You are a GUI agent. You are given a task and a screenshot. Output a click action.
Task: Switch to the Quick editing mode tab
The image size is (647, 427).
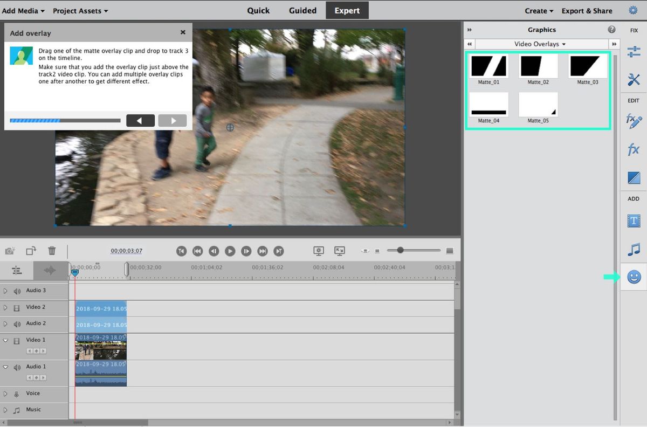point(258,10)
